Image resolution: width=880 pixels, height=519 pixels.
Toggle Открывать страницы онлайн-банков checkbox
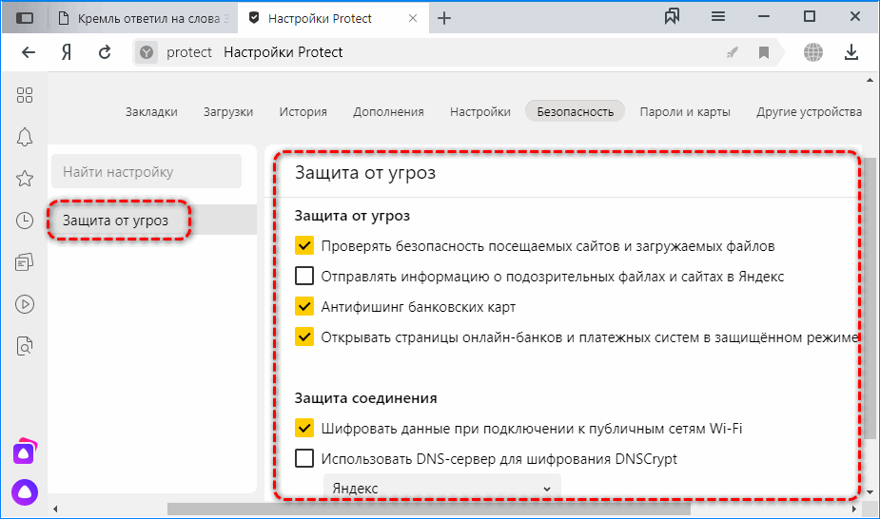coord(304,336)
